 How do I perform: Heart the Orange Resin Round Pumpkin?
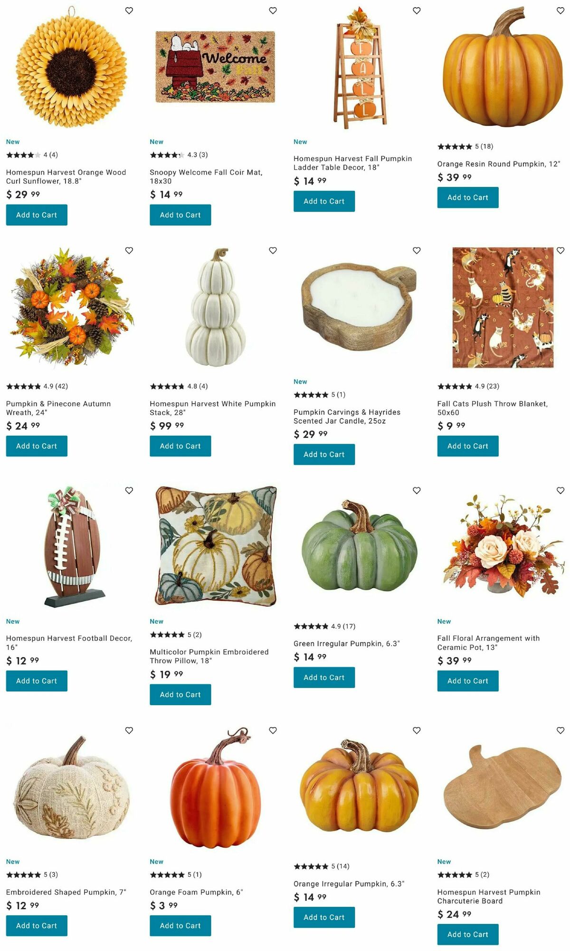point(560,10)
